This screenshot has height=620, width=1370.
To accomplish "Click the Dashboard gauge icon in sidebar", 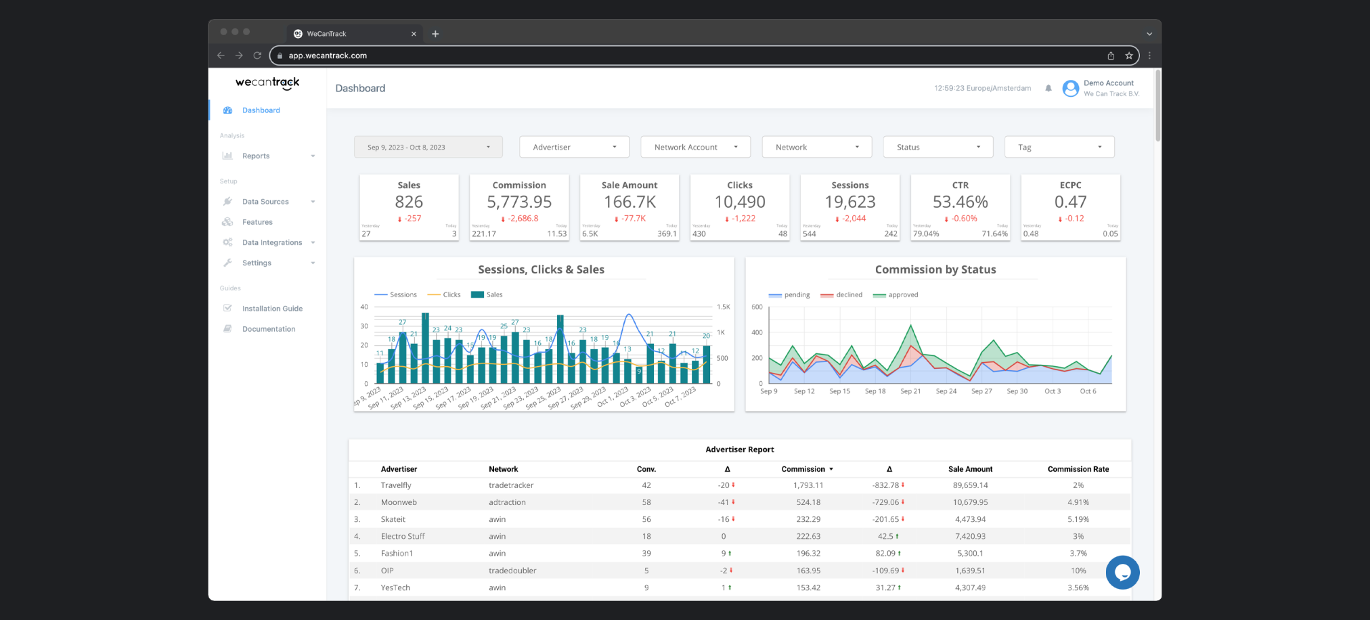I will [x=227, y=110].
